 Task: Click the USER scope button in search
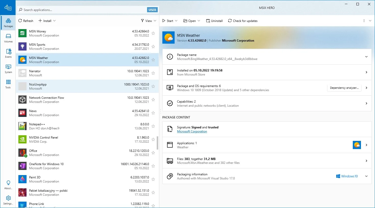point(152,10)
